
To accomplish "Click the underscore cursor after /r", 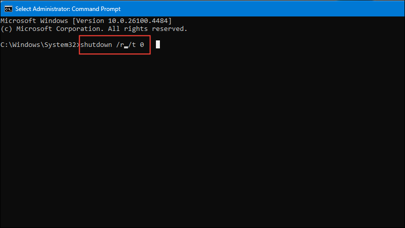I will click(127, 46).
